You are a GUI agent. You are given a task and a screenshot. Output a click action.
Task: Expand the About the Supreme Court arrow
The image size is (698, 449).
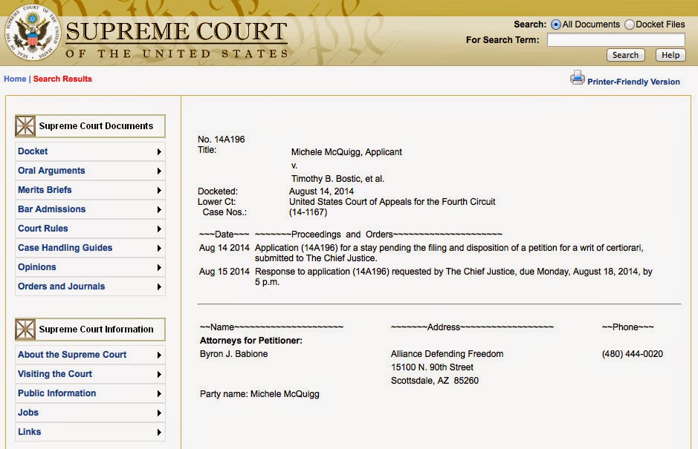[159, 355]
